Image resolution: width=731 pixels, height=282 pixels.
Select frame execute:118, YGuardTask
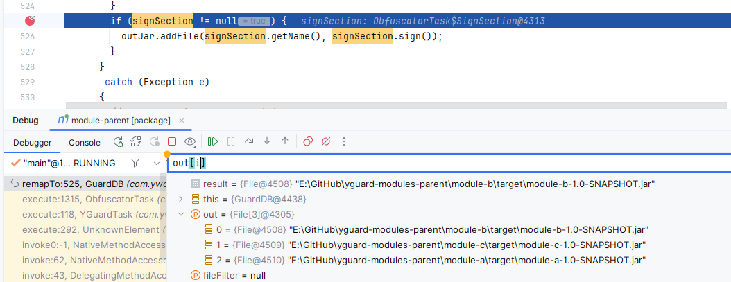click(85, 214)
